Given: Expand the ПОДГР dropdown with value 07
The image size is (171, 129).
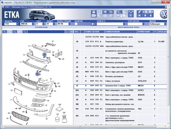Looking at the screenshot, I should tap(54, 24).
